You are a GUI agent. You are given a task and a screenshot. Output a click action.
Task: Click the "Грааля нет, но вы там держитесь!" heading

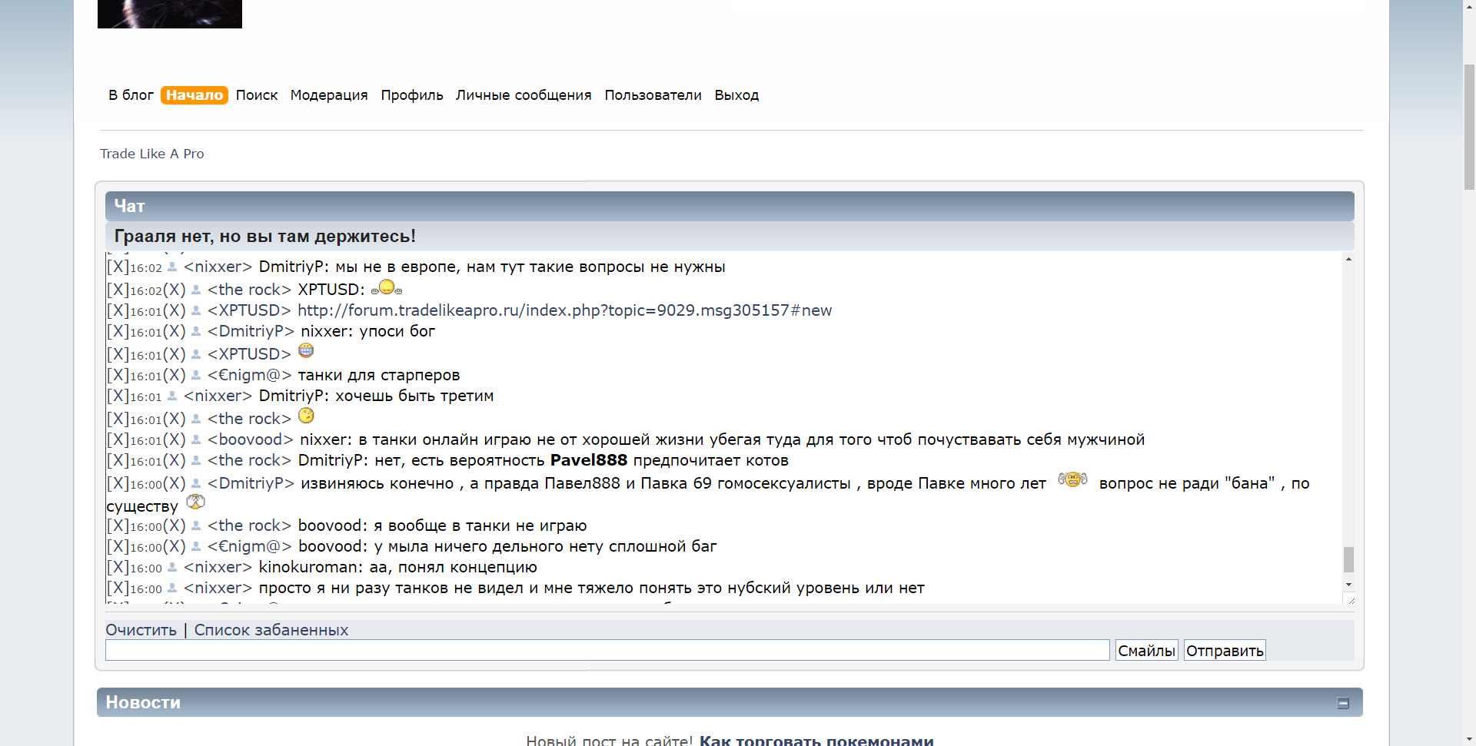pyautogui.click(x=264, y=236)
